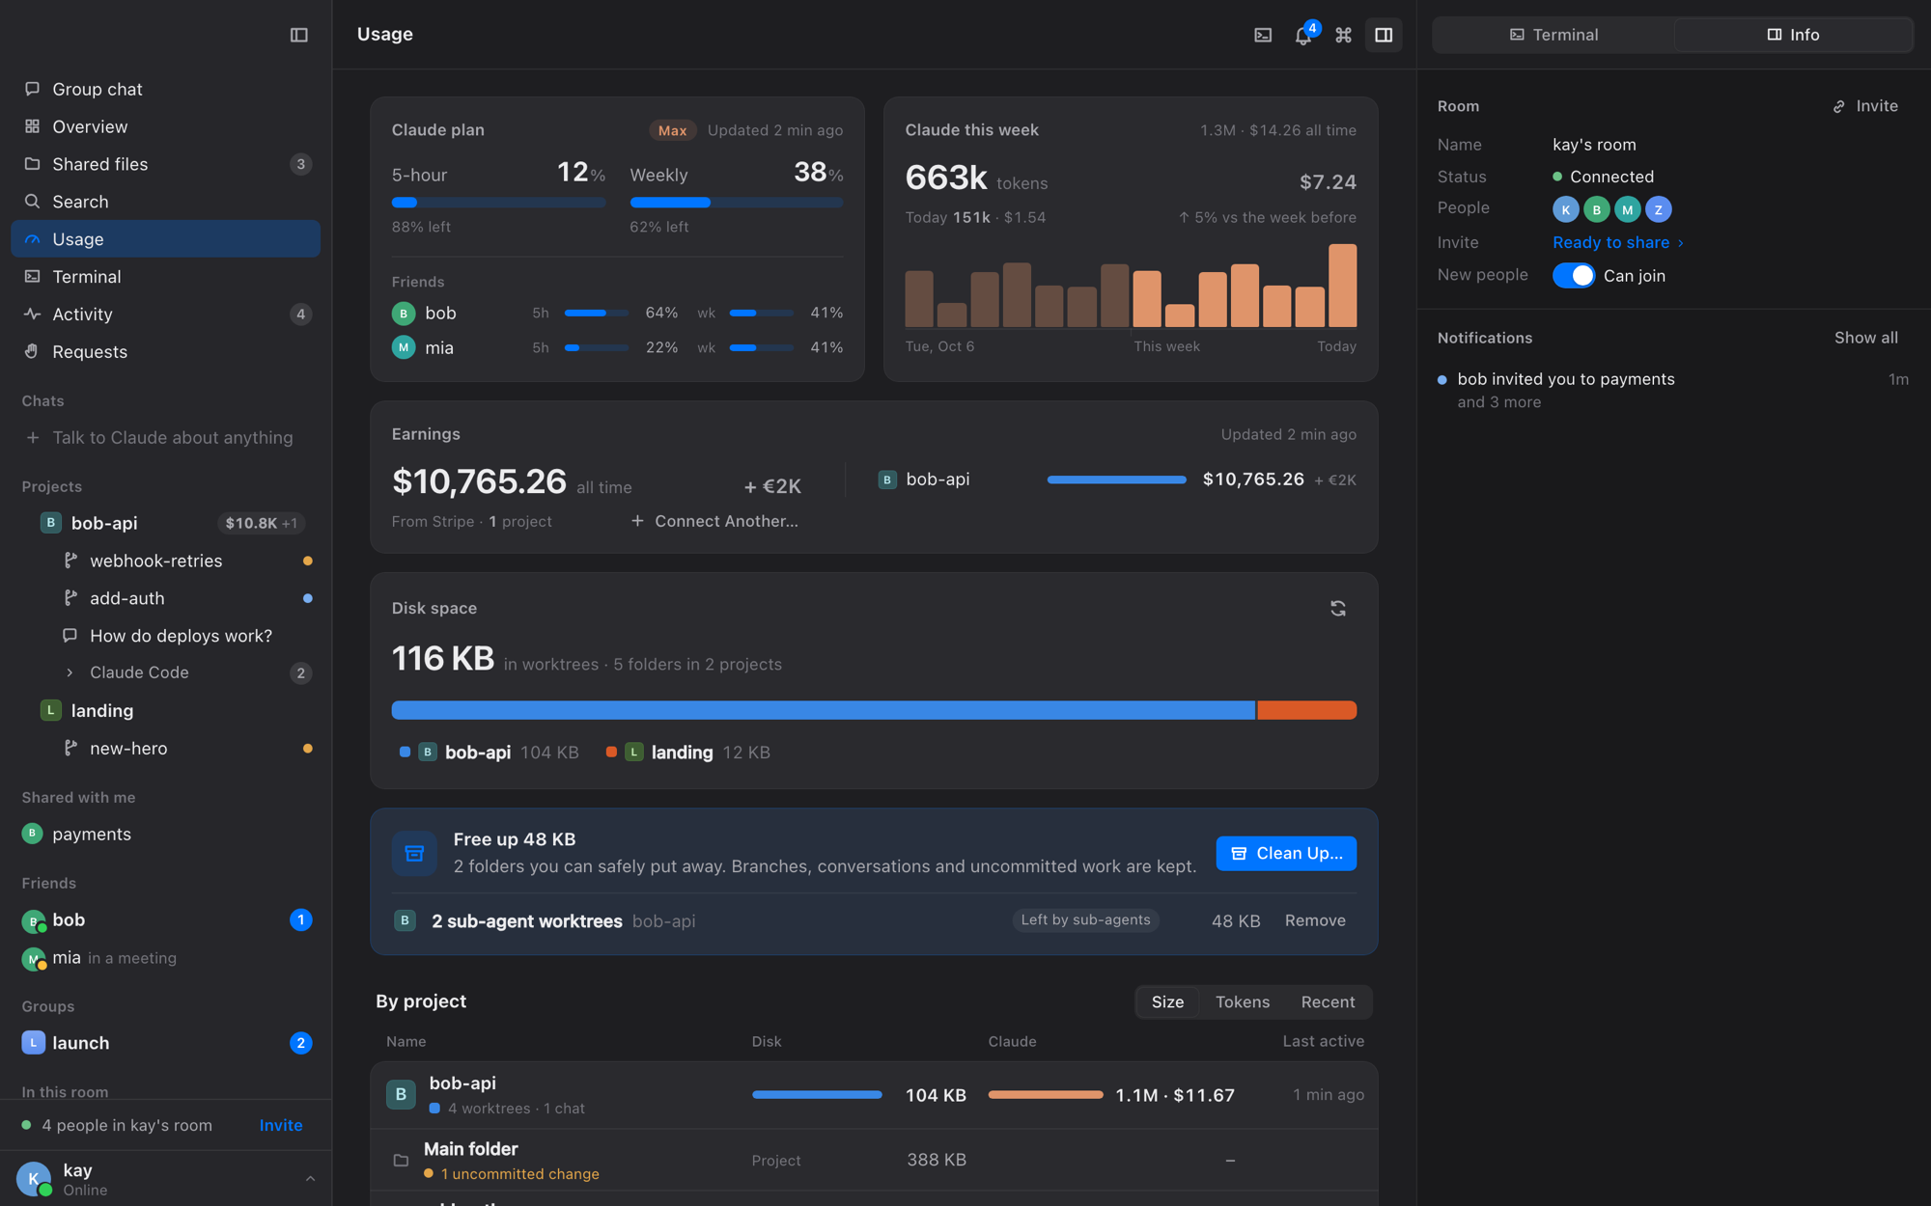Click the Shared files folder icon
The width and height of the screenshot is (1931, 1206).
(x=32, y=164)
